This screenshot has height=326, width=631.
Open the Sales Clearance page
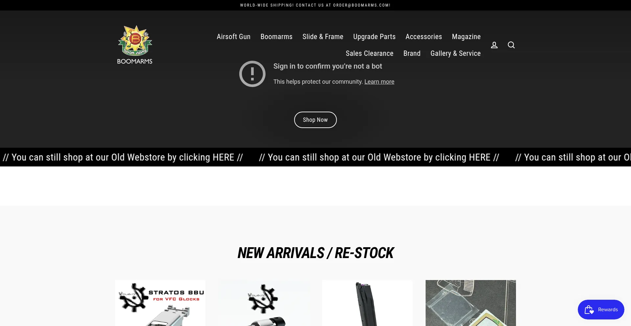(x=369, y=54)
